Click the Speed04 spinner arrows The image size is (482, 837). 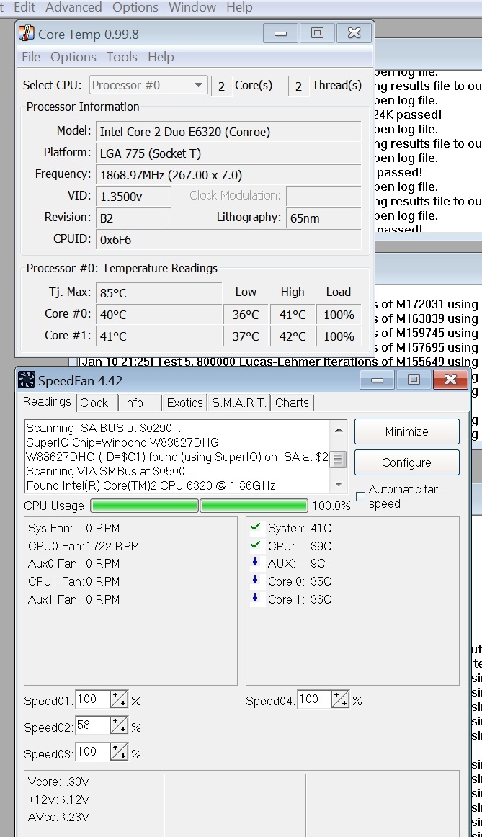pos(340,699)
